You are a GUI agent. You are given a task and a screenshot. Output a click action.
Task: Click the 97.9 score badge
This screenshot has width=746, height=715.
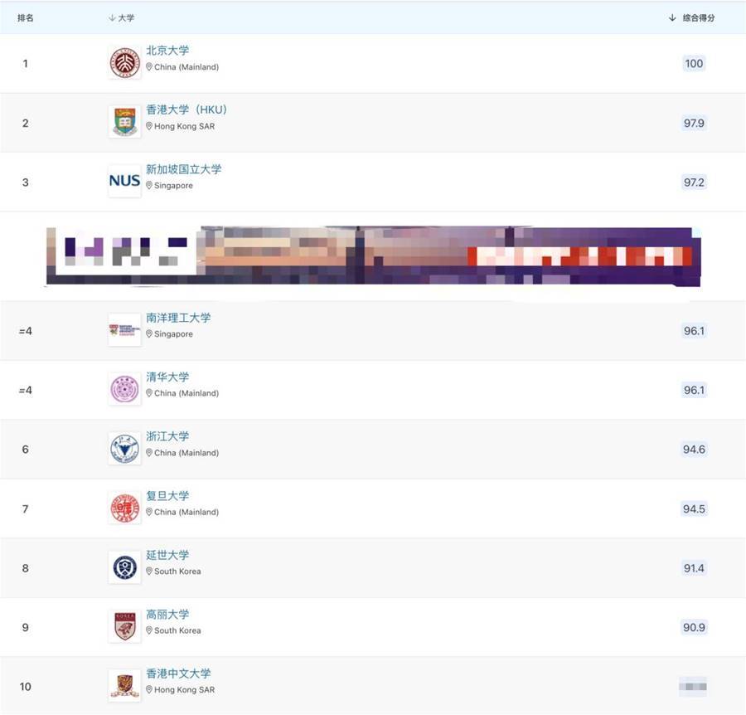tap(694, 123)
